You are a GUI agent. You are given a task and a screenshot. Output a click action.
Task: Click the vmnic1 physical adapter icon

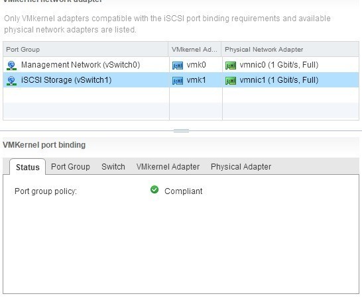231,81
